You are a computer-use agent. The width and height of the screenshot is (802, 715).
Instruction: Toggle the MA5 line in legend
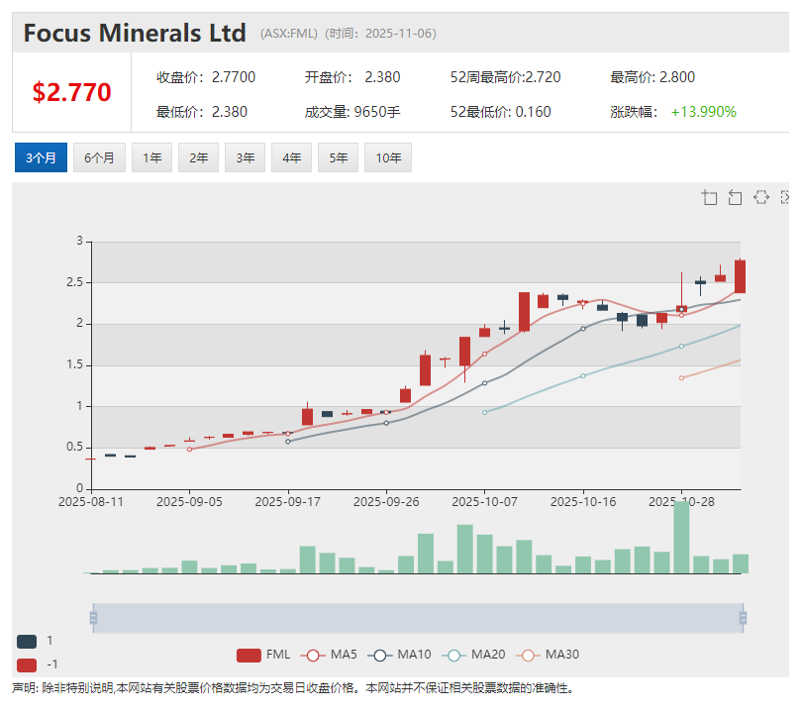329,655
